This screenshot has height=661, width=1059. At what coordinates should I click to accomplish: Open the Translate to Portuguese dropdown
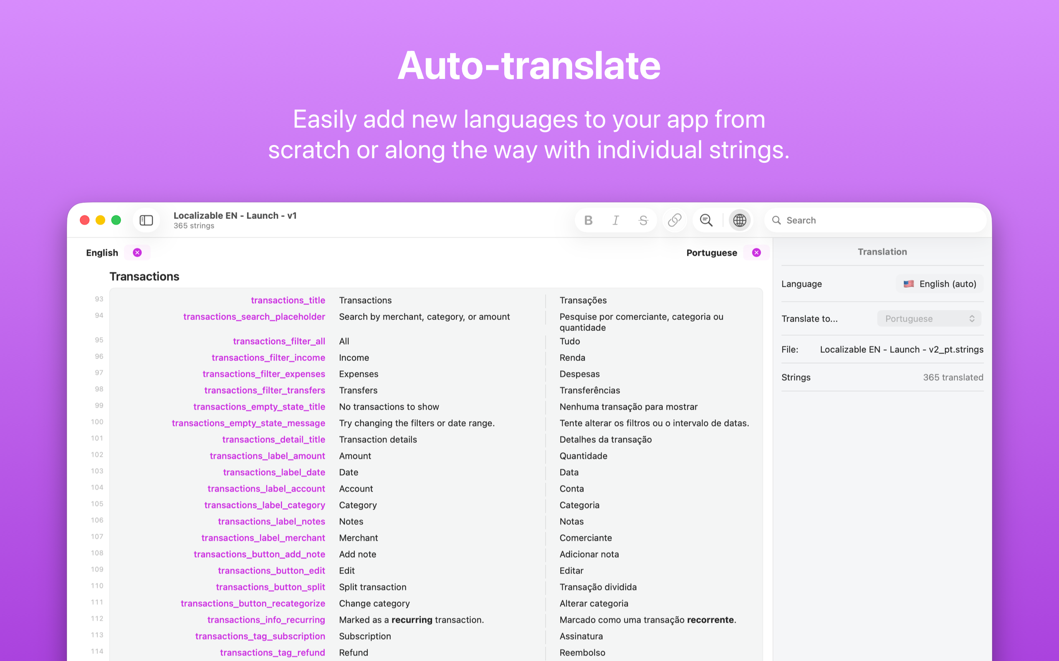(929, 319)
